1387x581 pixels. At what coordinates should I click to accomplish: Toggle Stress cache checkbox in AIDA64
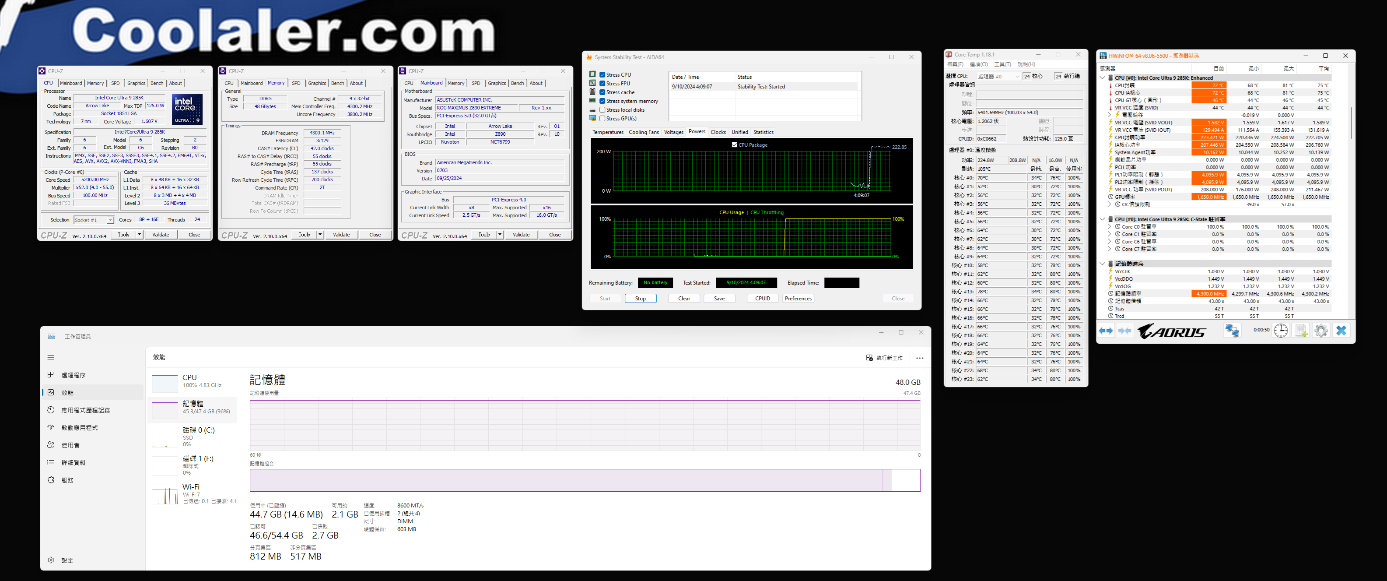click(602, 92)
